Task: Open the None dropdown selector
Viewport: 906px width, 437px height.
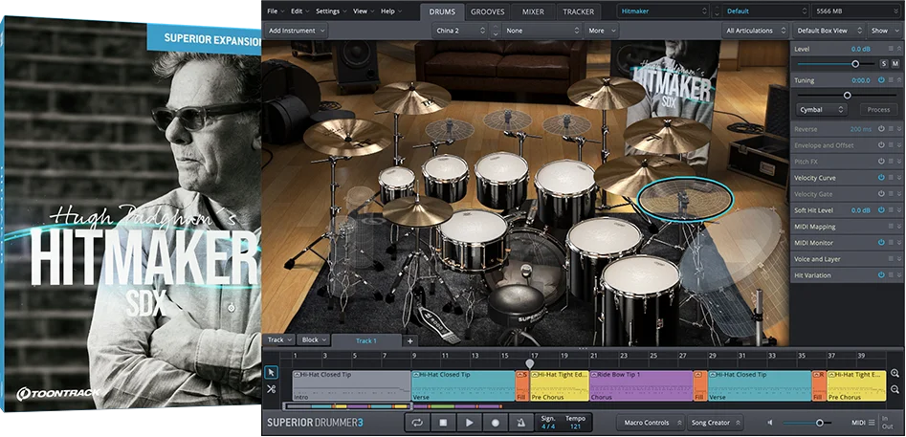Action: 541,31
